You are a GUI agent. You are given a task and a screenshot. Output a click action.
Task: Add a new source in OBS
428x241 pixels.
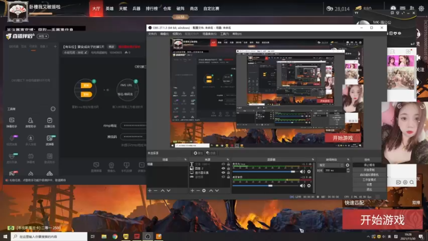(192, 191)
